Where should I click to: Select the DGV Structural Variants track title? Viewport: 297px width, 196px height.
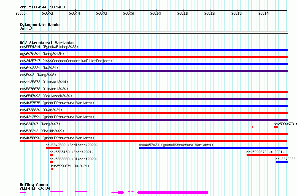pyautogui.click(x=47, y=43)
